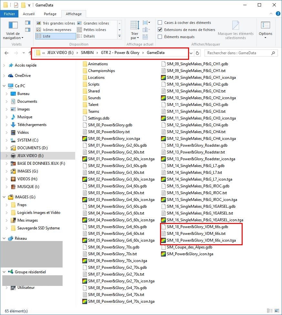Click the details pane icon in Volets

point(28,30)
